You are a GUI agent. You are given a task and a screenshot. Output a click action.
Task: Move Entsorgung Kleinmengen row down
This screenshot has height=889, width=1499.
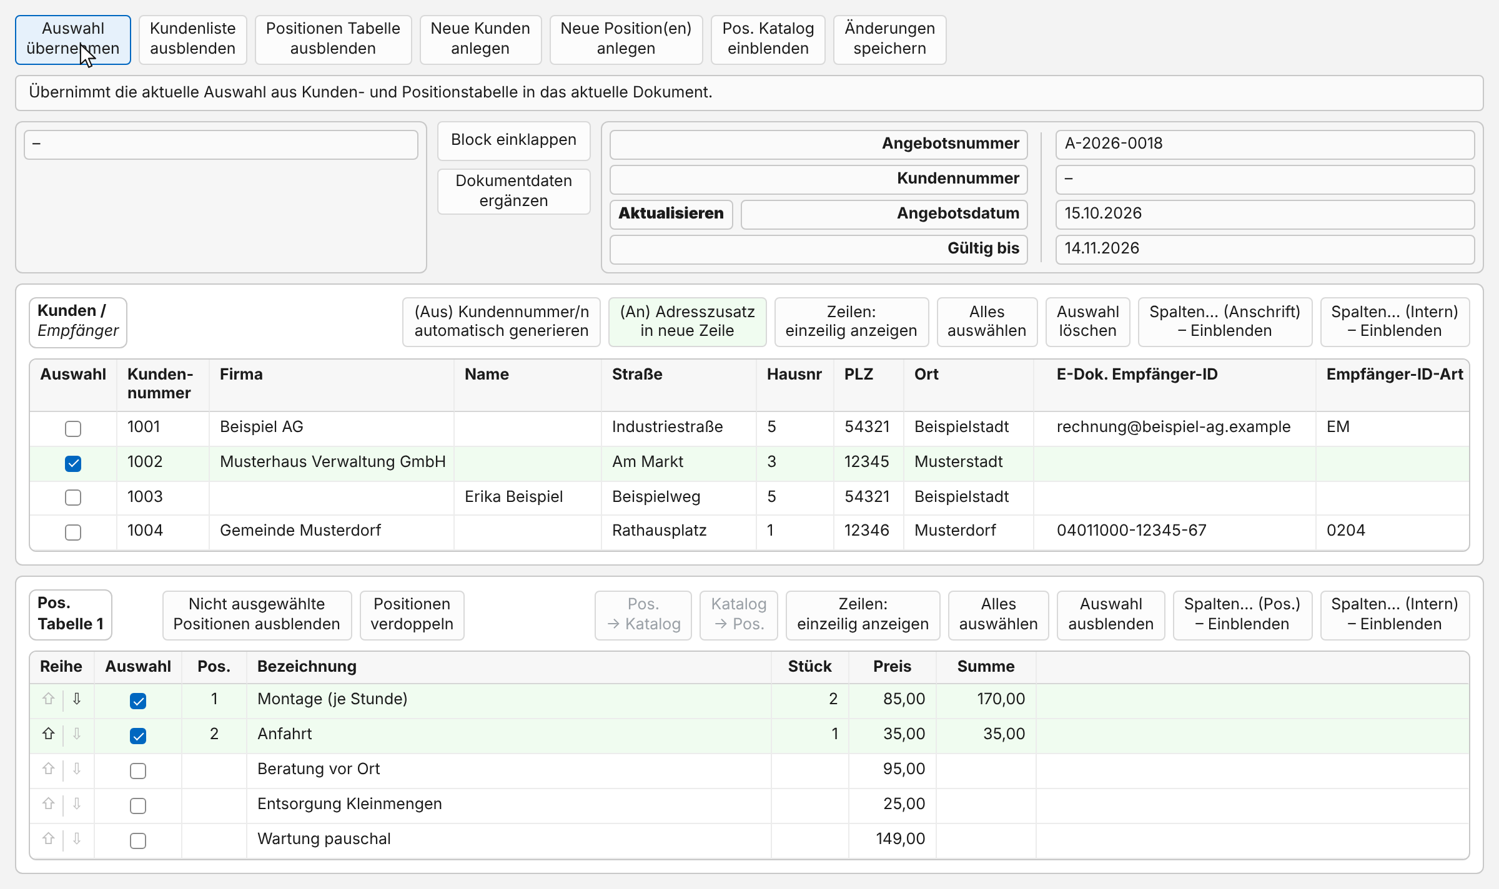coord(77,804)
